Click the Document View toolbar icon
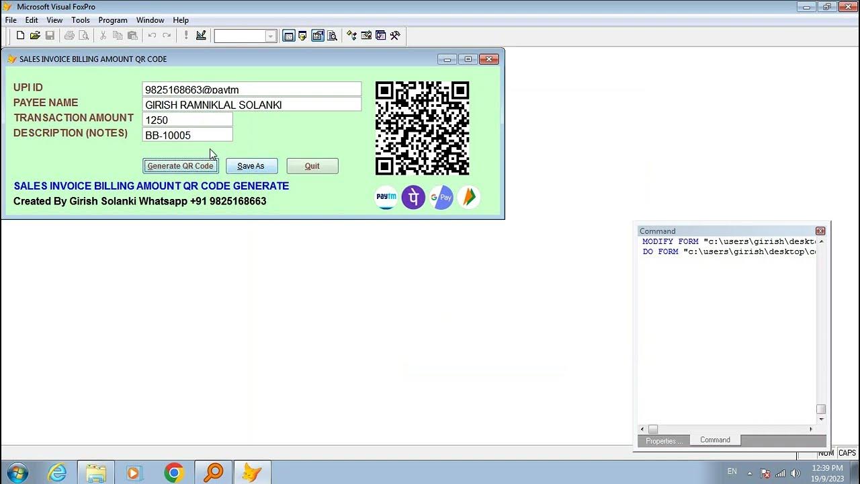Image resolution: width=860 pixels, height=484 pixels. tap(332, 36)
